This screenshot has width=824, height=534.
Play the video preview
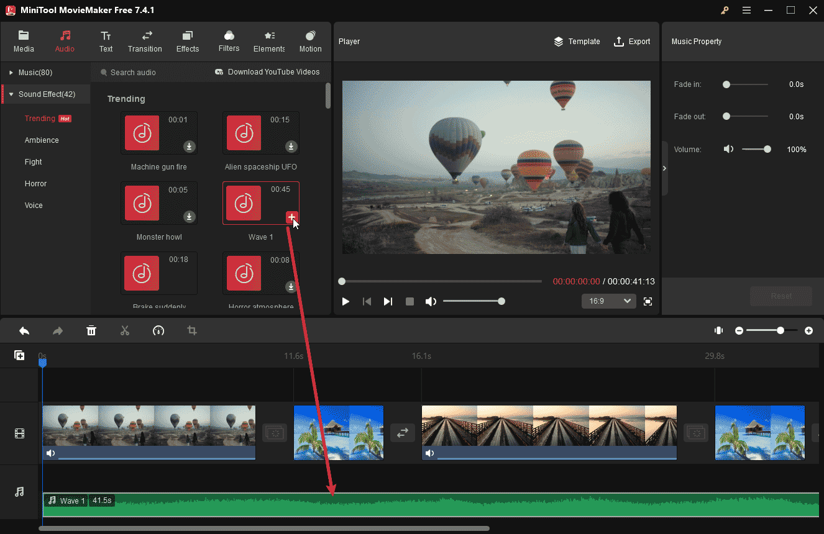click(x=346, y=301)
